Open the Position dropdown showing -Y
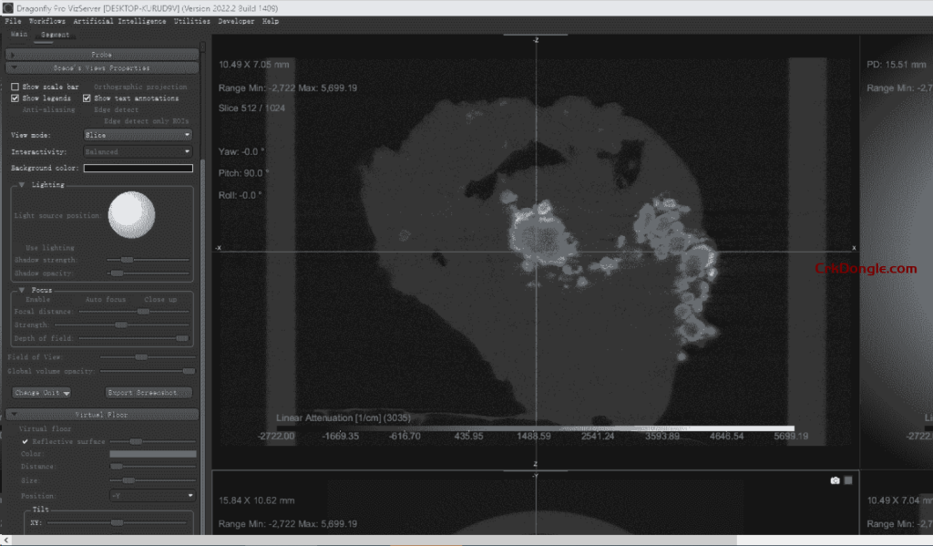Image resolution: width=933 pixels, height=546 pixels. pyautogui.click(x=151, y=495)
